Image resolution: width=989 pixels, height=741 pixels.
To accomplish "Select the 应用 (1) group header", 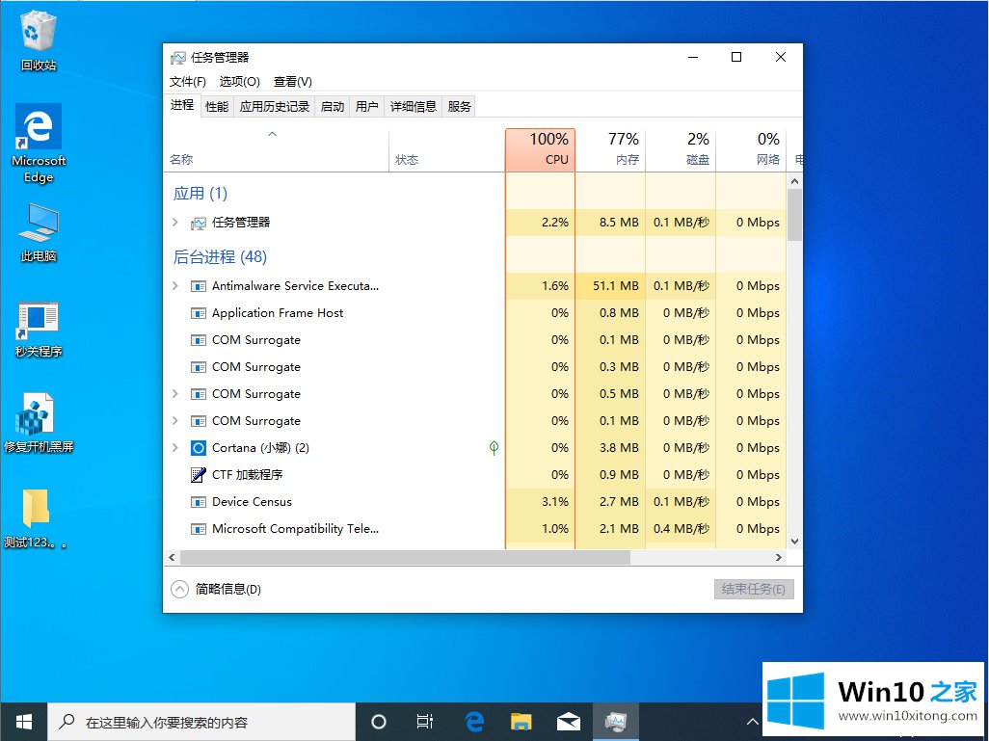I will coord(200,193).
